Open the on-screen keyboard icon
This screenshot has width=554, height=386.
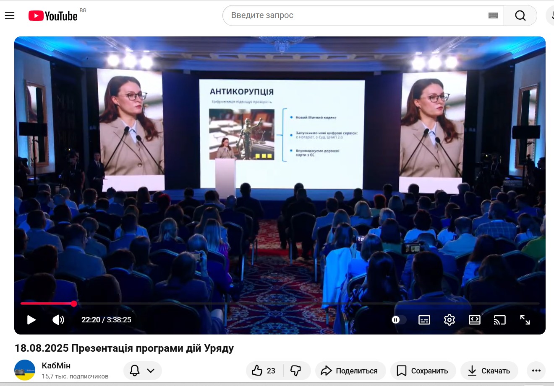click(493, 15)
